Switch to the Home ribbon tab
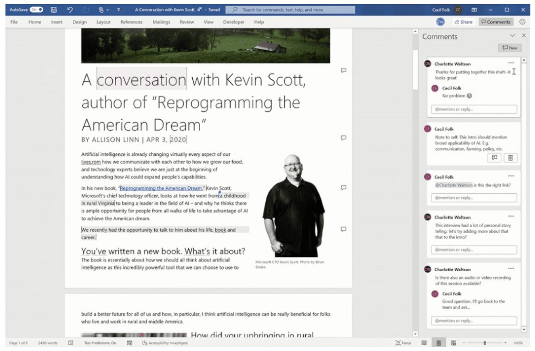535x351 pixels. pyautogui.click(x=35, y=22)
